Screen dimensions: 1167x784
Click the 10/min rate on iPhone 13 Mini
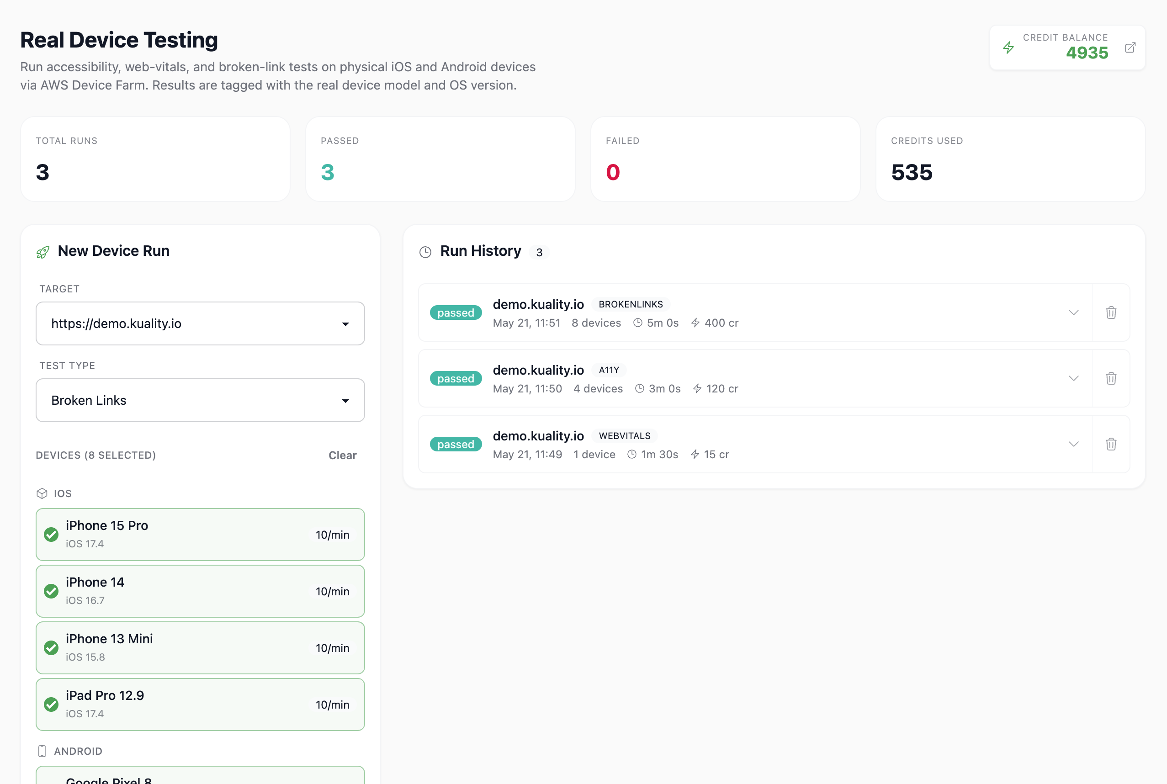click(x=333, y=648)
